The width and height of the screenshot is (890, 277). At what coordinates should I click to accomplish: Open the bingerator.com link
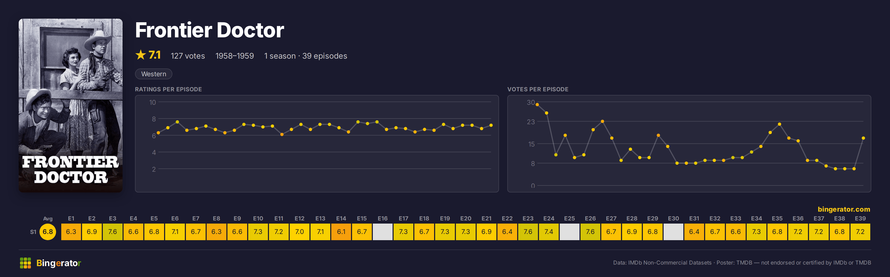click(844, 209)
